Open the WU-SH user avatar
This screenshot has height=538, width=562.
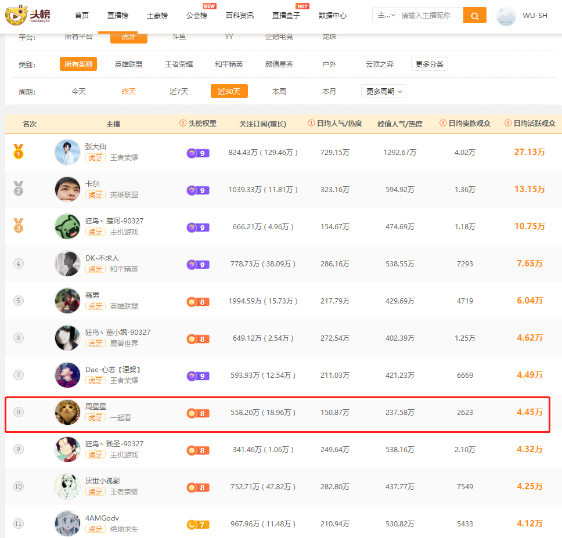click(506, 16)
